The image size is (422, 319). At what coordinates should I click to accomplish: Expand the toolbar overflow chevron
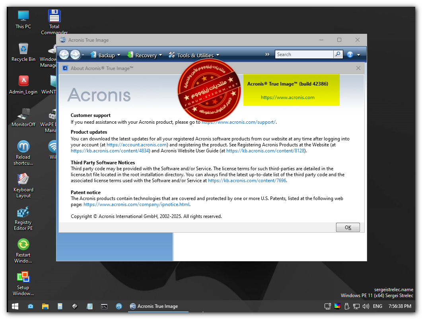pyautogui.click(x=267, y=54)
